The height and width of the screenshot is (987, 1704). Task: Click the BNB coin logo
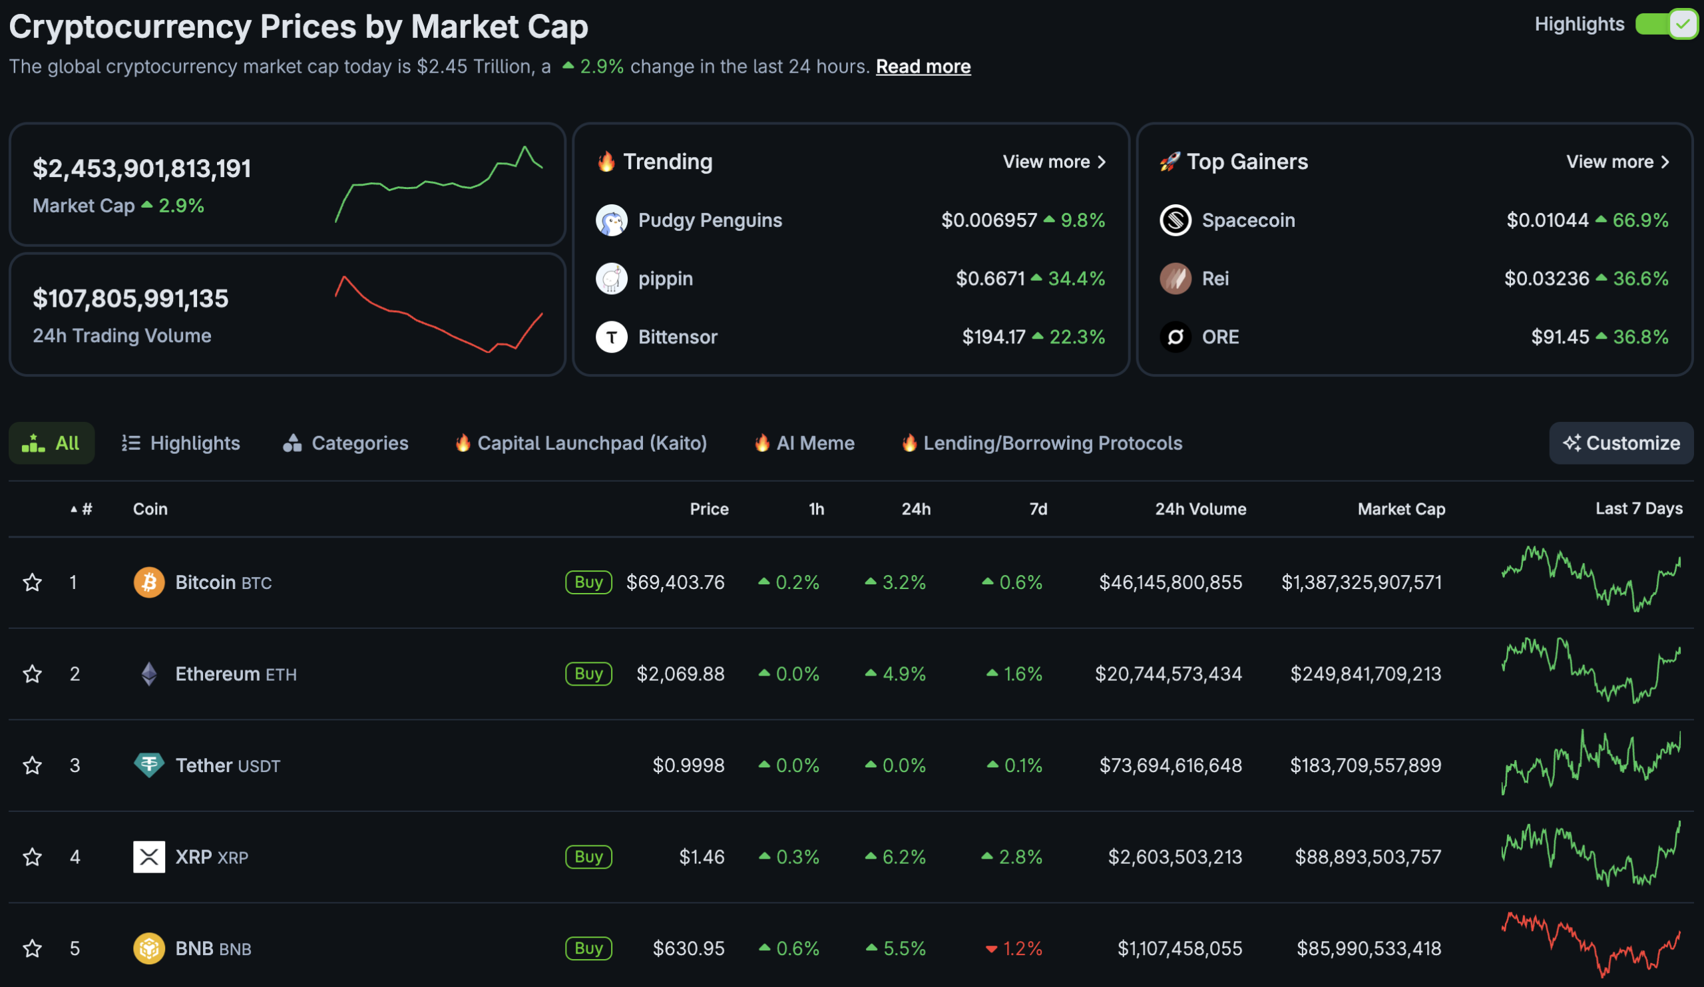point(148,948)
